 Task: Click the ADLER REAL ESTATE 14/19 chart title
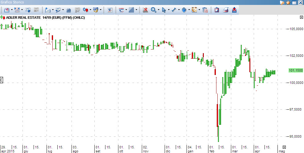45,18
